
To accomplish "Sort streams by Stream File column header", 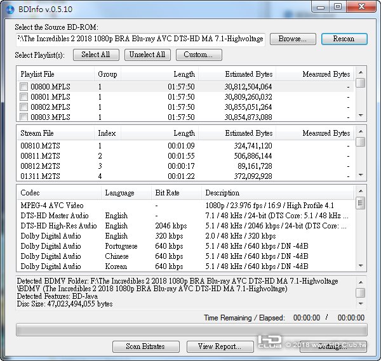I will [56, 133].
